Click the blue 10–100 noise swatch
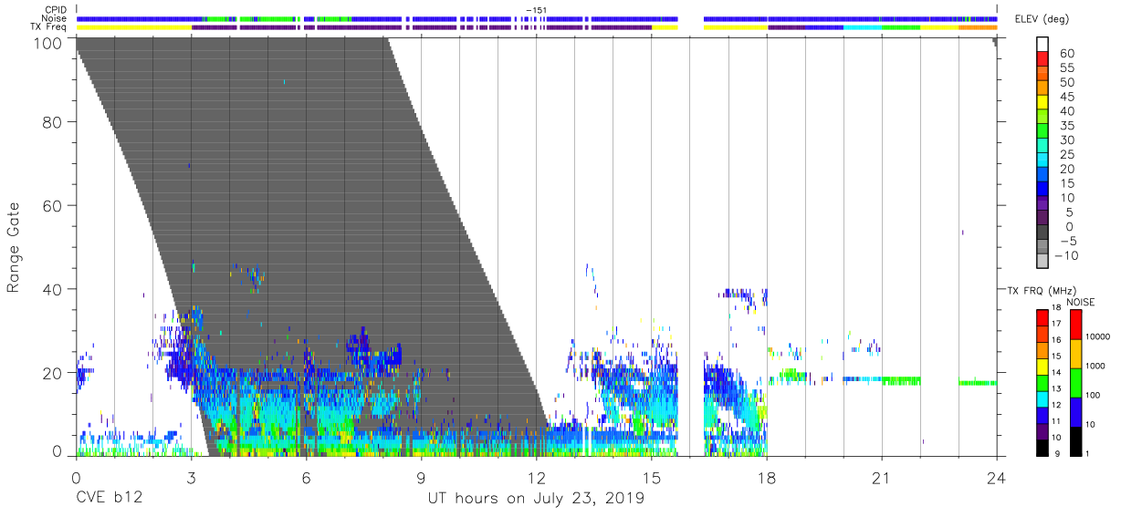This screenshot has height=517, width=1121. (x=1074, y=410)
